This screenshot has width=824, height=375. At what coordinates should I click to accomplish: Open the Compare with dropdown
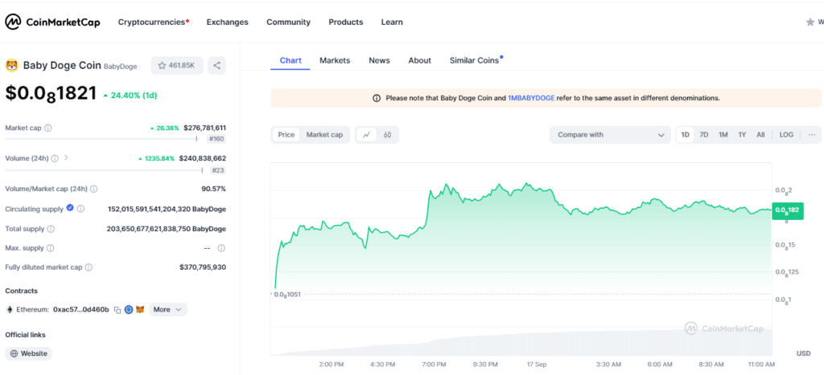tap(611, 135)
